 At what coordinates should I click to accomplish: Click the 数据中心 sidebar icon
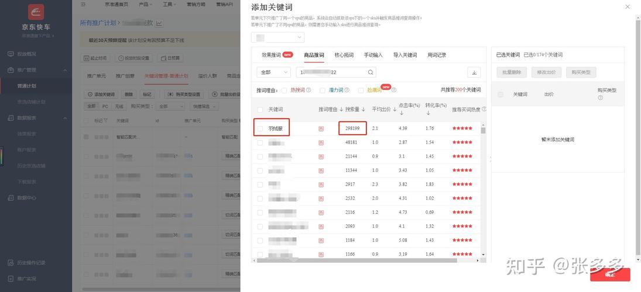tap(11, 198)
